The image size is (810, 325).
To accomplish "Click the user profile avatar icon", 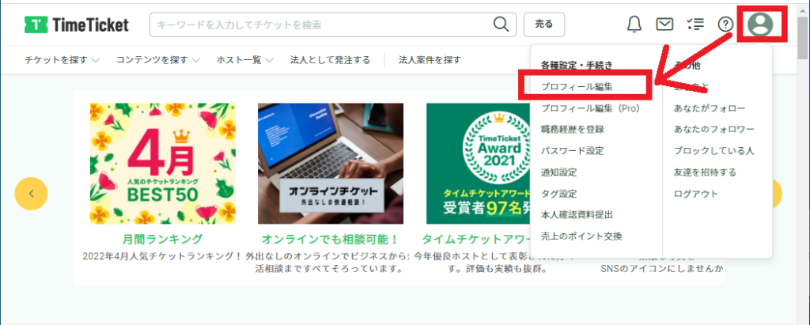I will tap(760, 25).
